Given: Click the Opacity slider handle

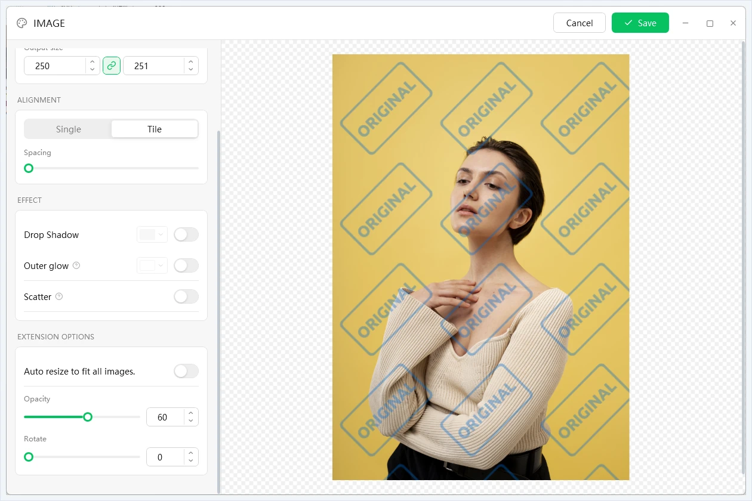Looking at the screenshot, I should pos(88,417).
